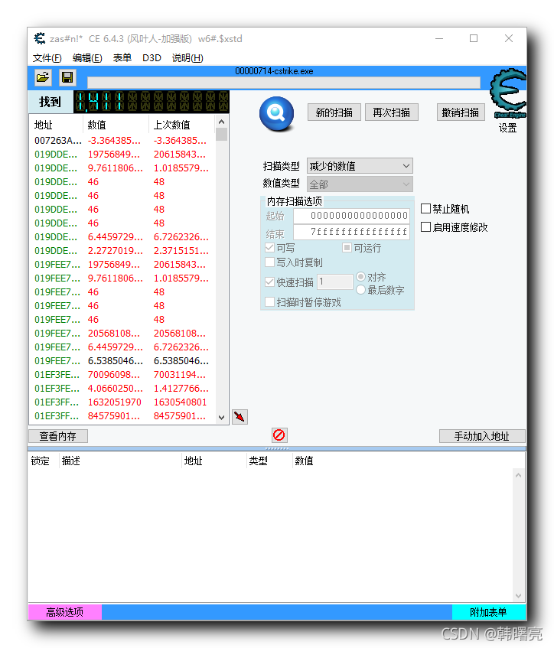Open the process list magnifier icon
554x648 pixels.
tap(276, 114)
